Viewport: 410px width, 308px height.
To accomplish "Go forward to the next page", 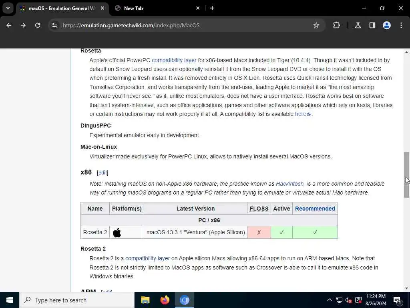I will 23,25.
